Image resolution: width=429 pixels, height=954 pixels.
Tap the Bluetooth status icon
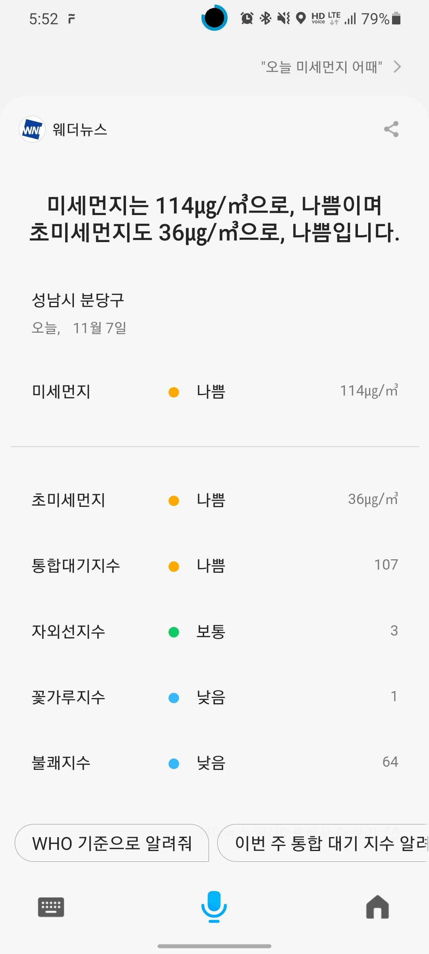pyautogui.click(x=265, y=18)
